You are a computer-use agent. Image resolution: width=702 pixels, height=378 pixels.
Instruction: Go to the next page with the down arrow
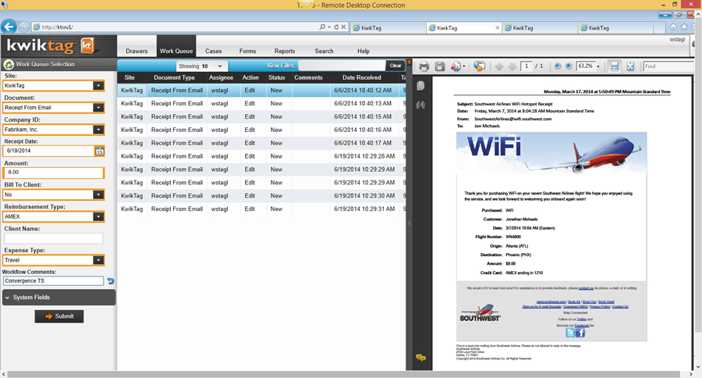click(512, 66)
